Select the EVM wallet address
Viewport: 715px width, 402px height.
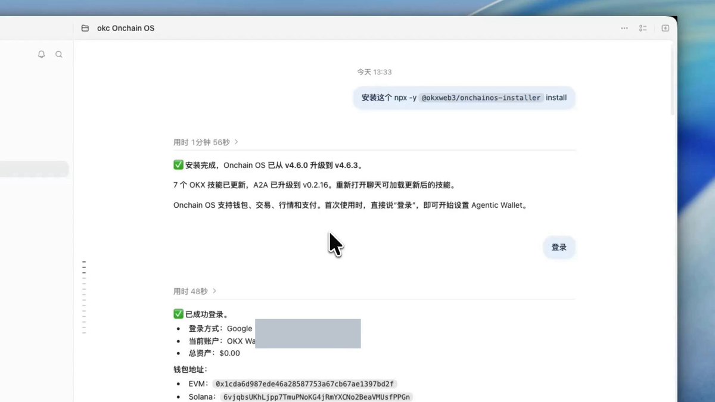pyautogui.click(x=304, y=384)
